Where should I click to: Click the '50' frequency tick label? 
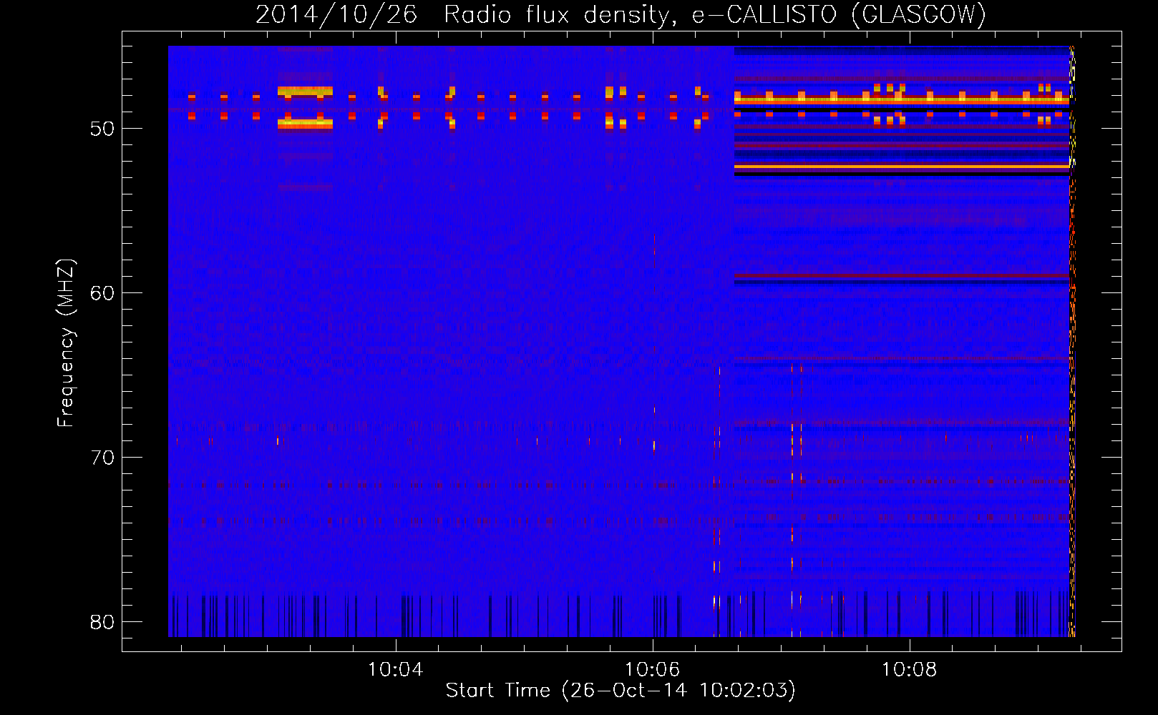pos(102,129)
